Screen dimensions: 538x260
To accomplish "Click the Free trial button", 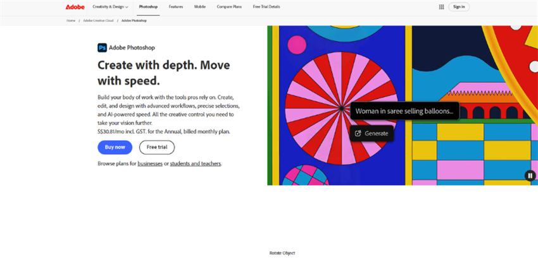I will click(x=157, y=147).
